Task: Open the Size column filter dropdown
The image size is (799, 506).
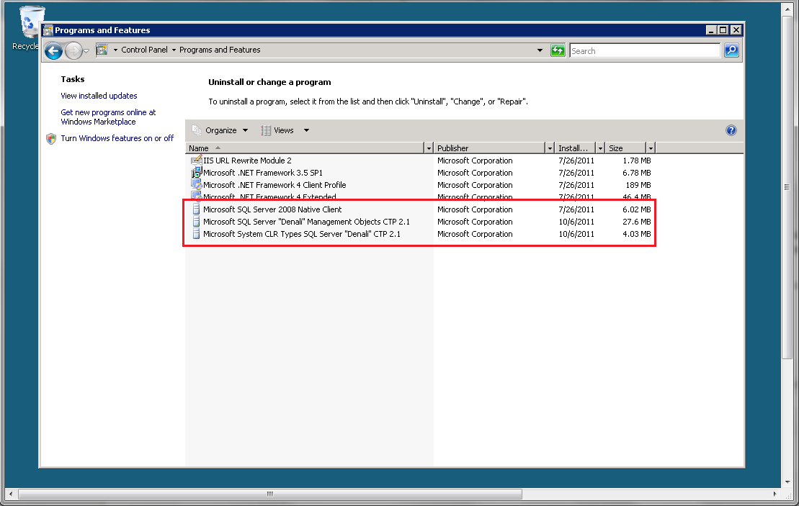Action: pos(651,148)
